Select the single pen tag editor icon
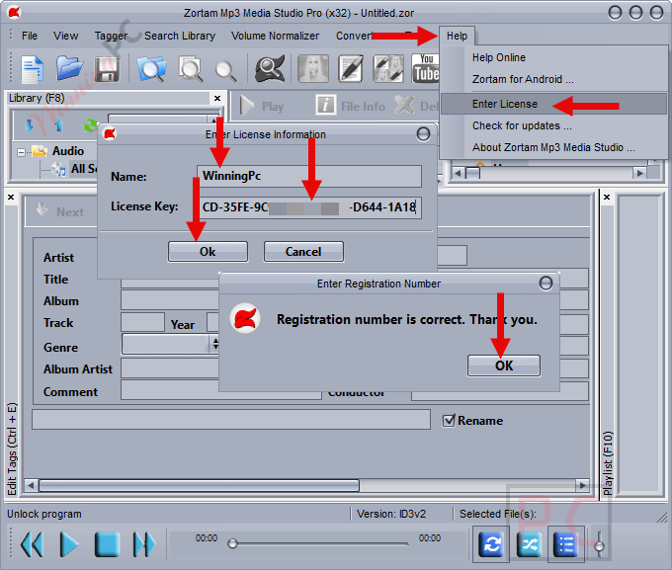The image size is (672, 570). click(351, 68)
